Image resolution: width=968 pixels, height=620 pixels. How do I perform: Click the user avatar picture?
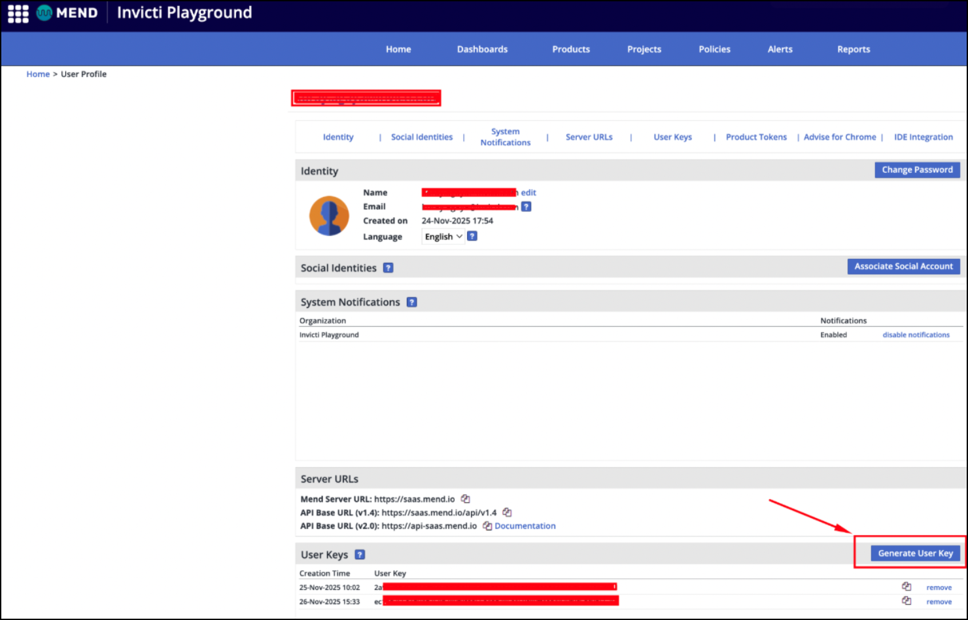(x=329, y=215)
